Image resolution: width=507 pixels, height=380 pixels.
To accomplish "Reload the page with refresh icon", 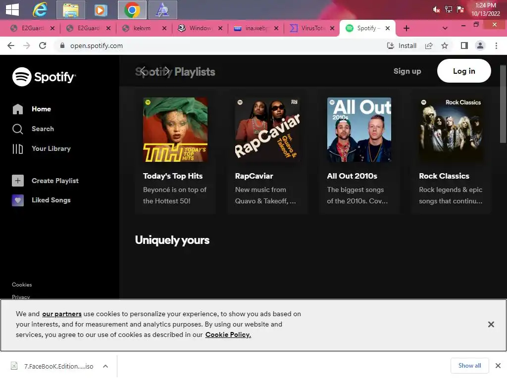I will pos(43,46).
